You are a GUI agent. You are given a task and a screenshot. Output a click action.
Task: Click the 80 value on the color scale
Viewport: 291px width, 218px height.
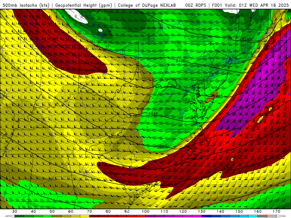108,211
